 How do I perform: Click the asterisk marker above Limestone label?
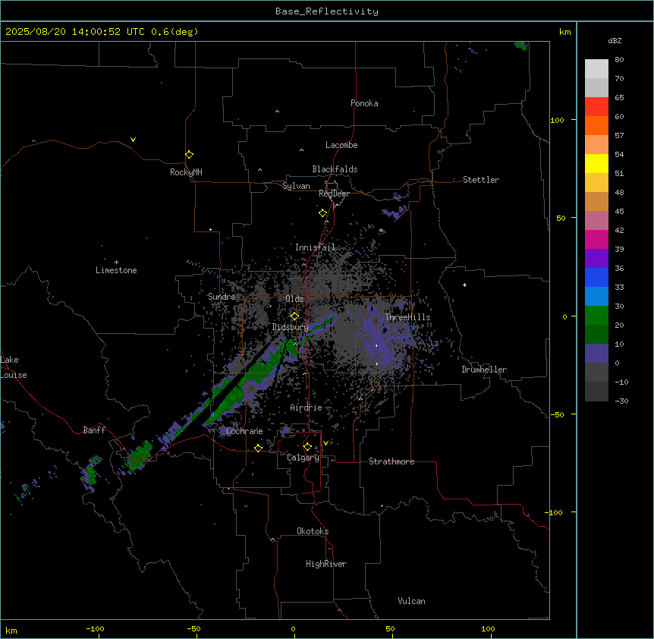click(x=116, y=263)
